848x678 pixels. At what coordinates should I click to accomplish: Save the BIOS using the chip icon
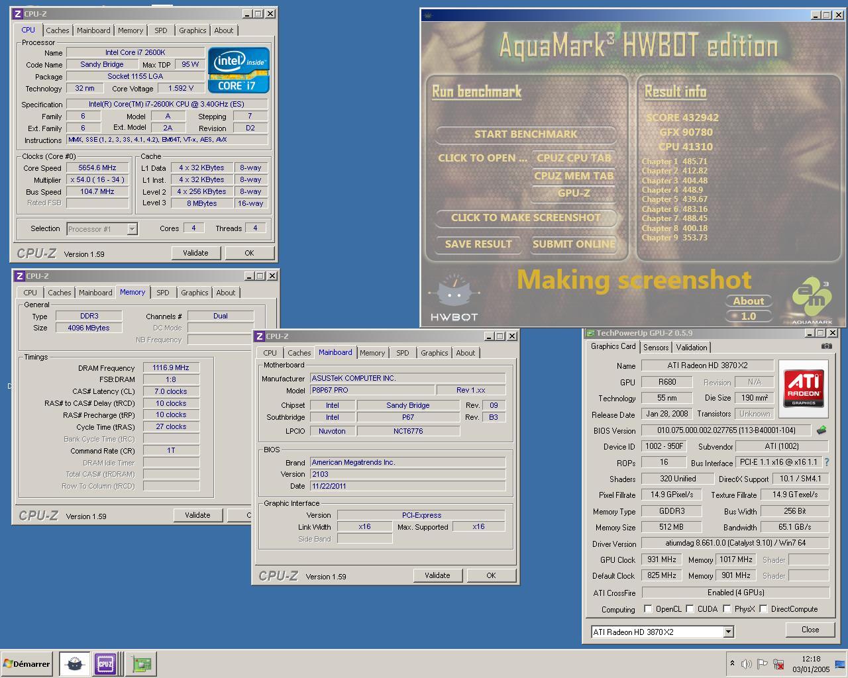[x=821, y=430]
